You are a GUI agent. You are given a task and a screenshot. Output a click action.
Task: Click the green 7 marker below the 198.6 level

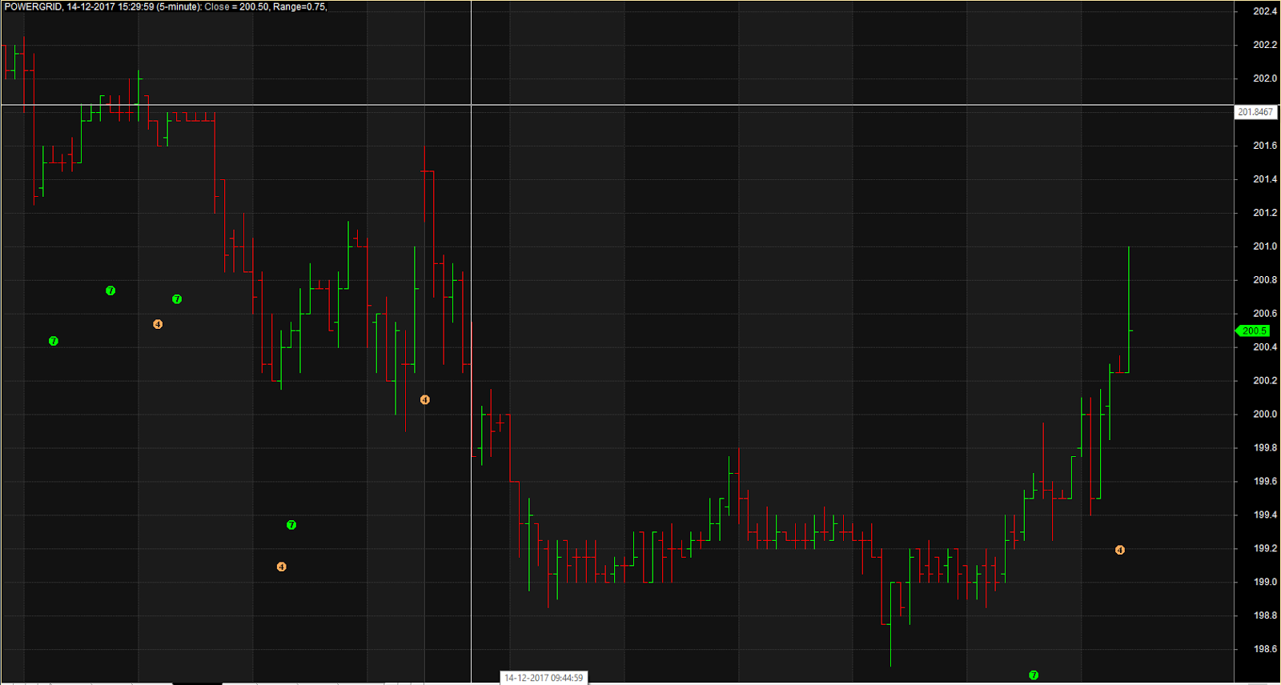pos(1034,675)
